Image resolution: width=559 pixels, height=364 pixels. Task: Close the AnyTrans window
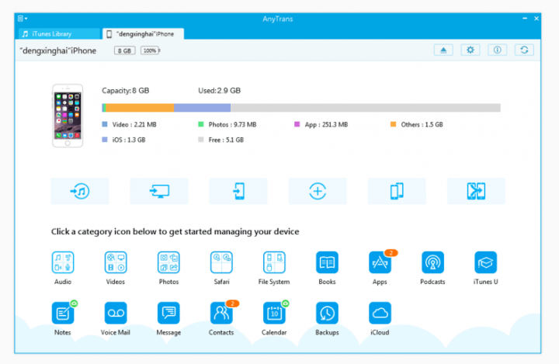pyautogui.click(x=536, y=19)
